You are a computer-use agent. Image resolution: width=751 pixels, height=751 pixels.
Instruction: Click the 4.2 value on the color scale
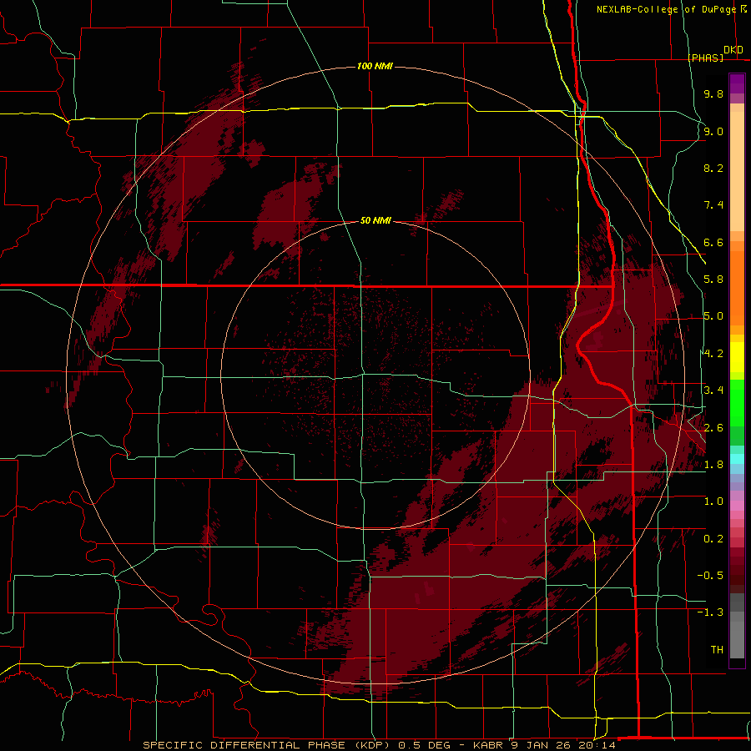713,354
